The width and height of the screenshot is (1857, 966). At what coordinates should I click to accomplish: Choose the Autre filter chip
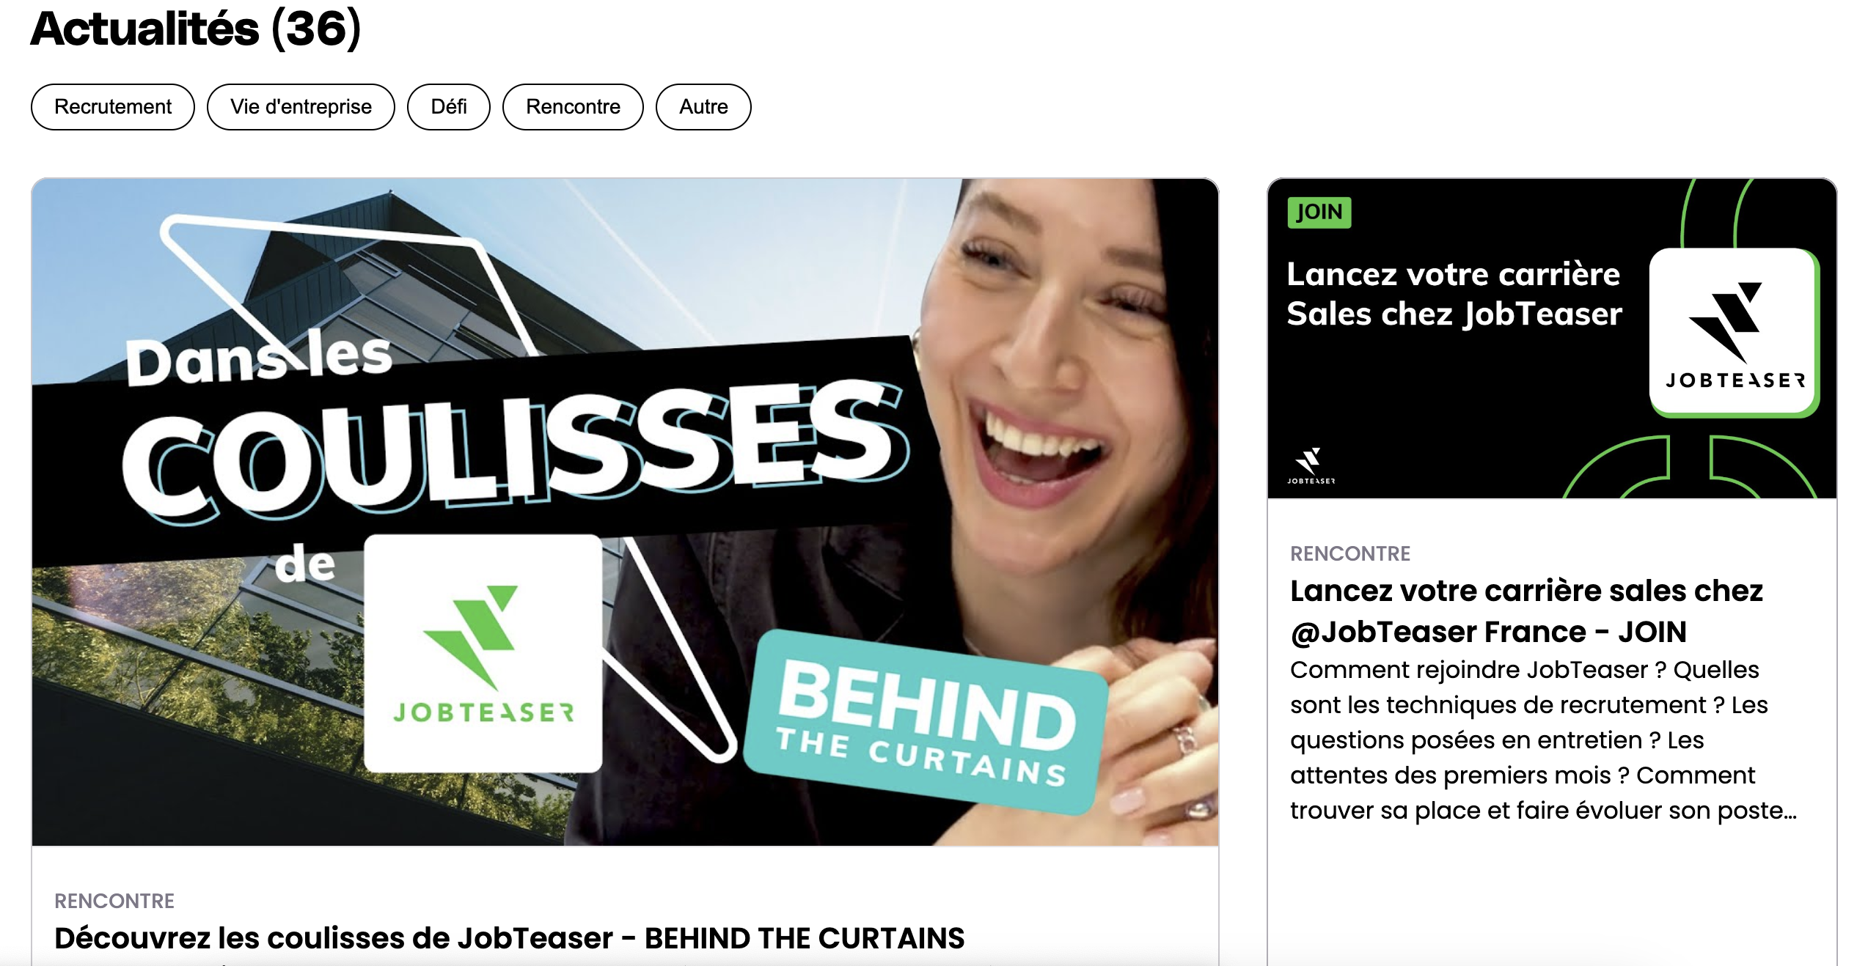[x=703, y=107]
